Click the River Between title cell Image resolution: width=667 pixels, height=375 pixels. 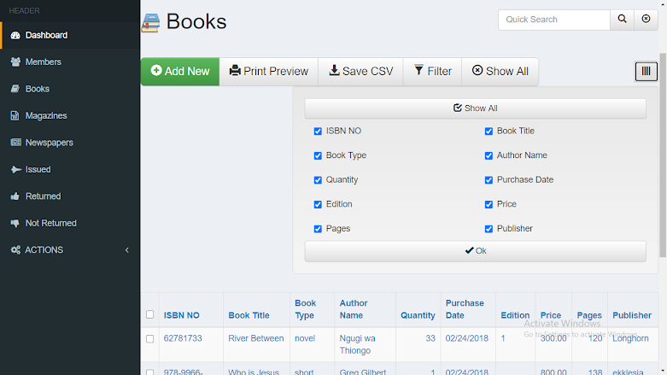pyautogui.click(x=256, y=338)
